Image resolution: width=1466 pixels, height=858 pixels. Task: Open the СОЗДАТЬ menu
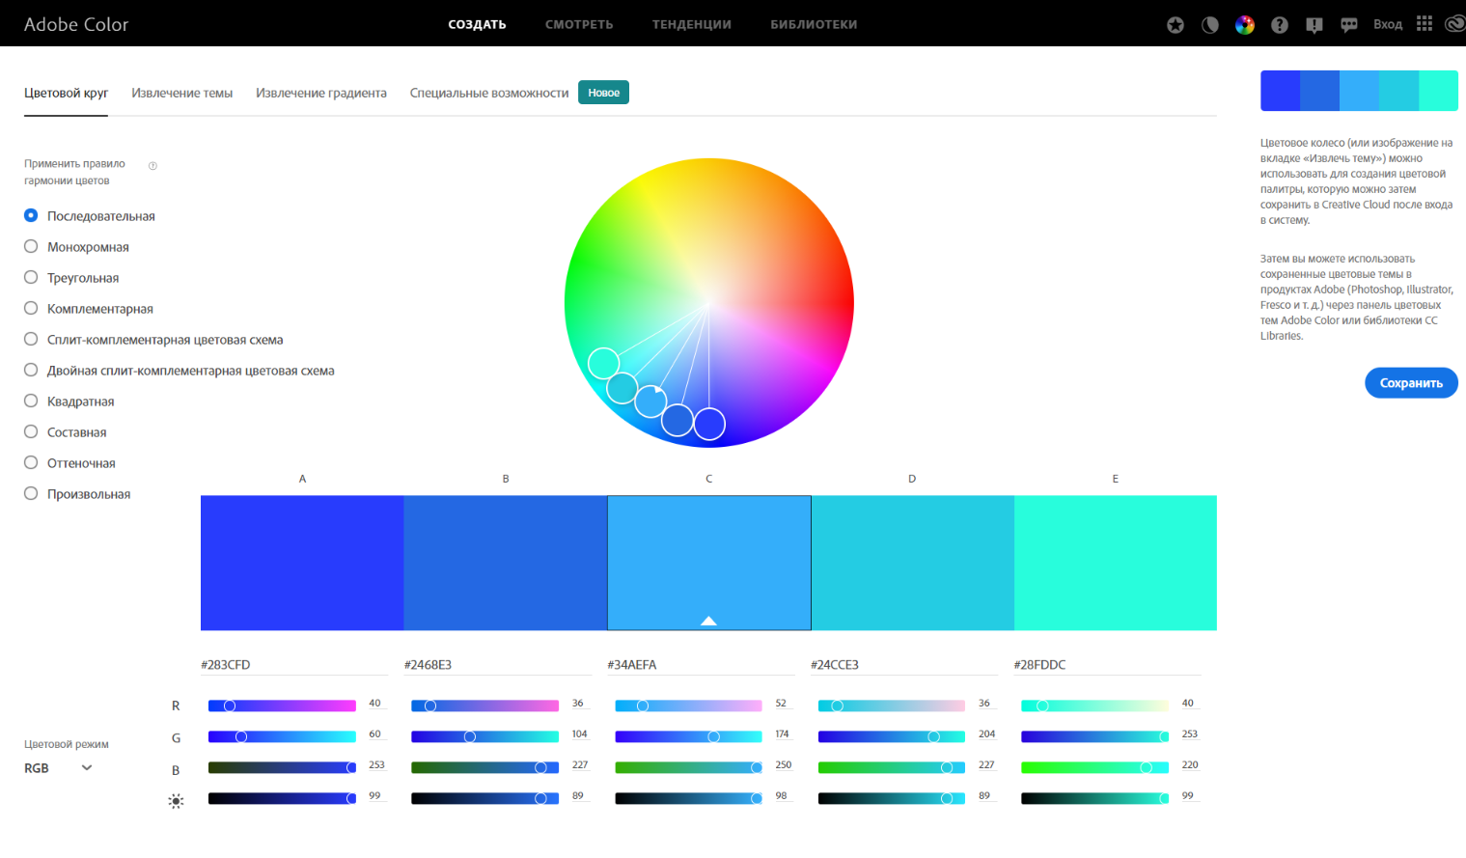coord(477,24)
